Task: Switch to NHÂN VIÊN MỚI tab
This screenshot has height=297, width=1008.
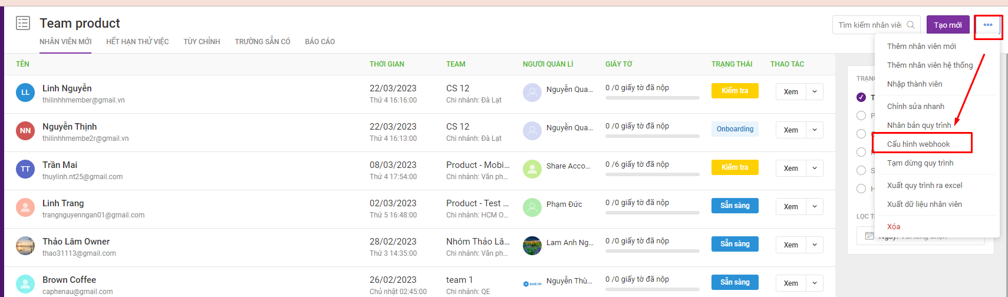Action: click(x=65, y=42)
